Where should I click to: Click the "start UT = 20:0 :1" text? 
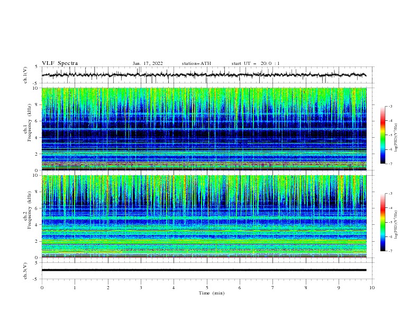click(256, 63)
